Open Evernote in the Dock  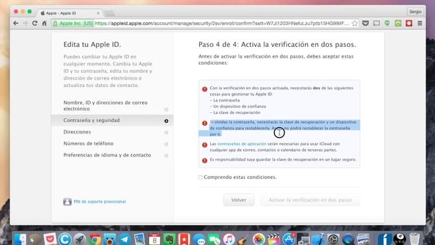169,239
